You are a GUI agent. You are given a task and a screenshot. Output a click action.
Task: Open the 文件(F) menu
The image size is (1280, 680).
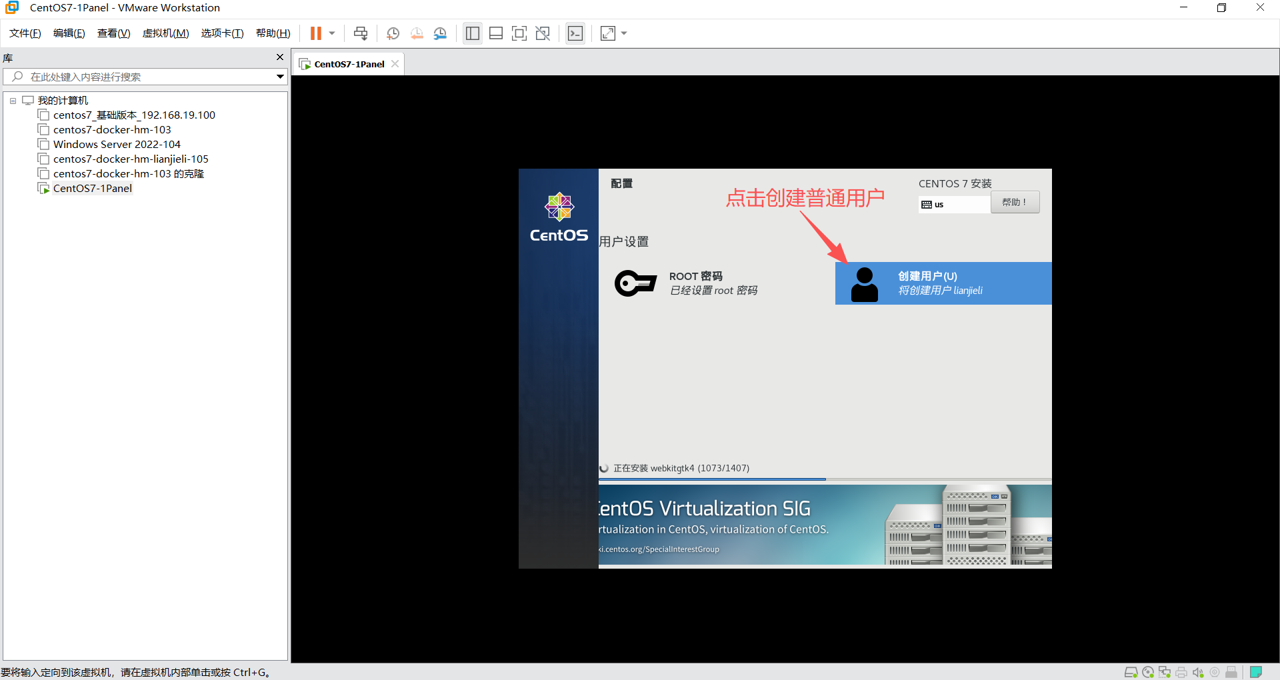[x=25, y=33]
